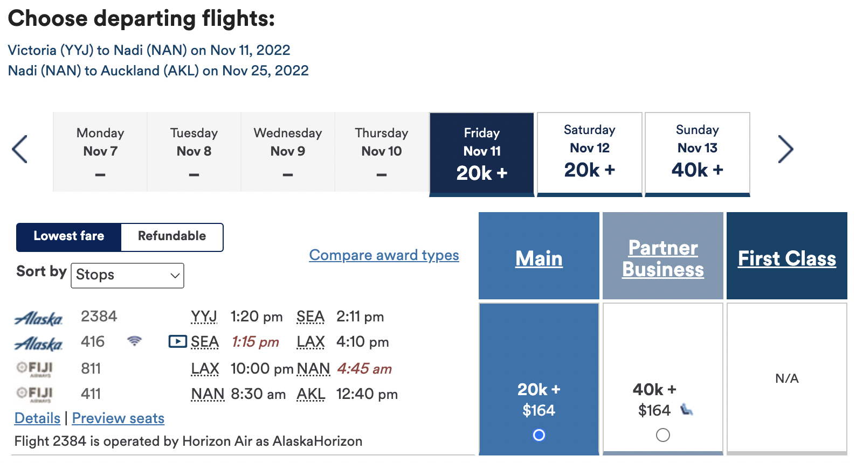Click the lie-flat seat icon in Partner Business fare
Viewport: 856px width, 463px height.
point(686,410)
